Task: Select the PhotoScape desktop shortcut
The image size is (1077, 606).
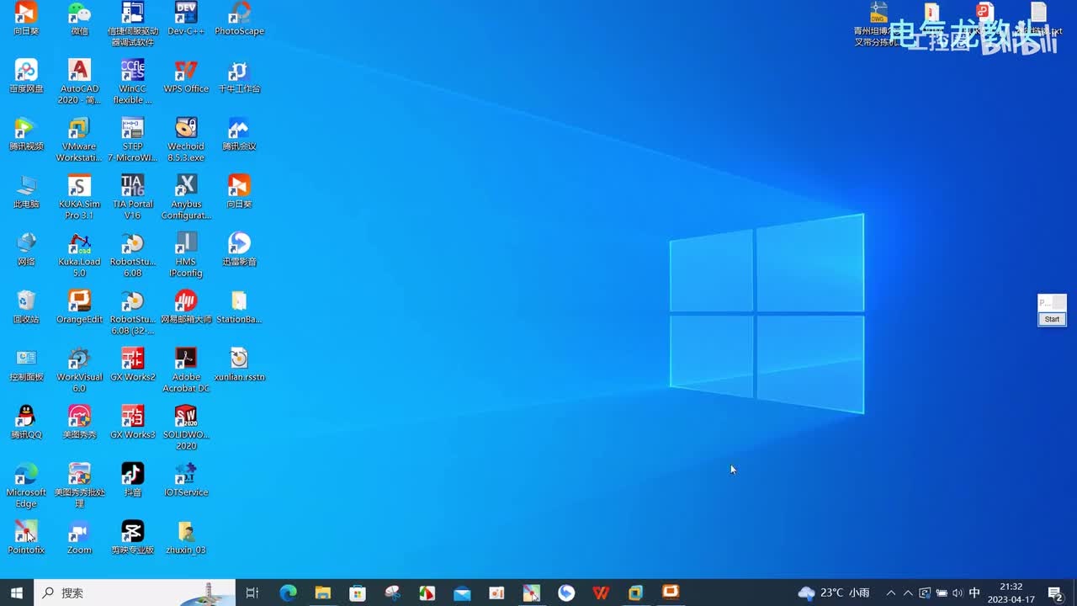Action: 239,19
